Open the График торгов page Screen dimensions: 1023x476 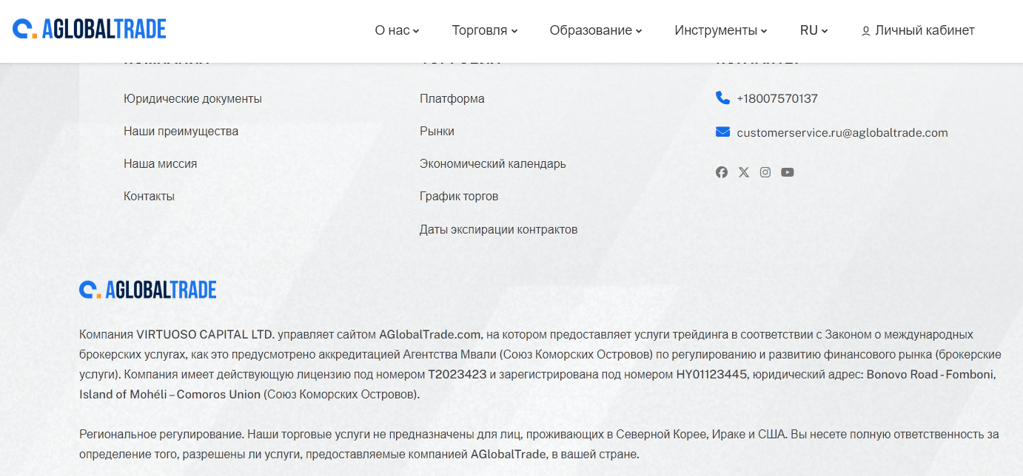459,196
